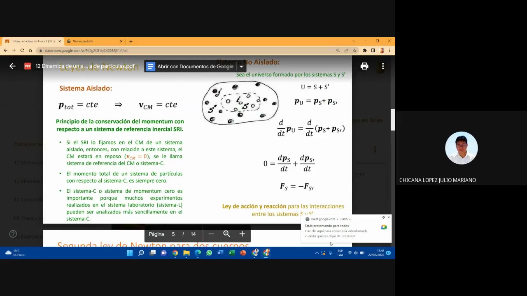Screen dimensions: 527x296
Task: Open the Meet notification settings gear
Action: (384, 217)
